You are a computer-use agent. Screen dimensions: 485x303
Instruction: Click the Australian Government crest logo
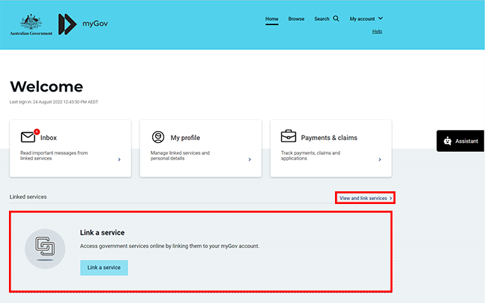tap(31, 24)
